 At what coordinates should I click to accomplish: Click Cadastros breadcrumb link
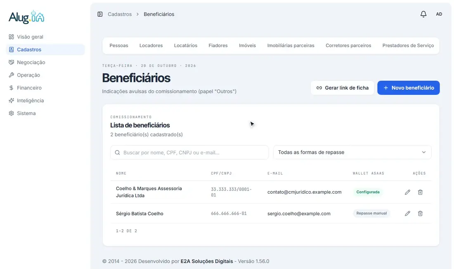[x=120, y=14]
